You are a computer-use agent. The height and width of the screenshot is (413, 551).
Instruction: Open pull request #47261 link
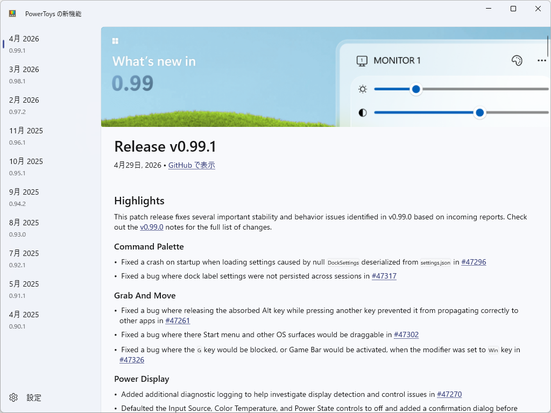click(x=178, y=321)
